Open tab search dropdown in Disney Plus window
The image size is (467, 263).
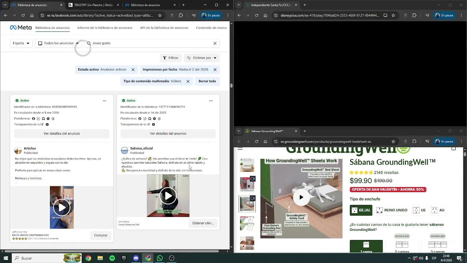[239, 5]
